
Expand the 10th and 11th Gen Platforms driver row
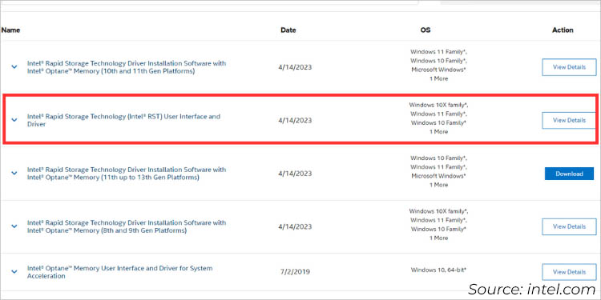pos(14,67)
